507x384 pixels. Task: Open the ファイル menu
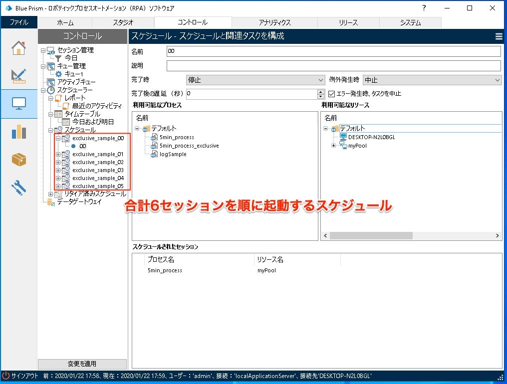19,22
